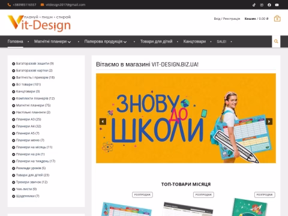This screenshot has width=288, height=216.
Task: Expand the Паперова продукція menu chevron
Action: pyautogui.click(x=125, y=42)
